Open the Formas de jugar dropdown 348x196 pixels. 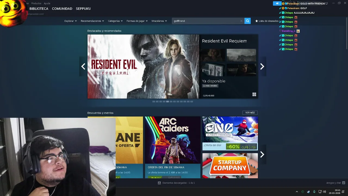tap(137, 21)
